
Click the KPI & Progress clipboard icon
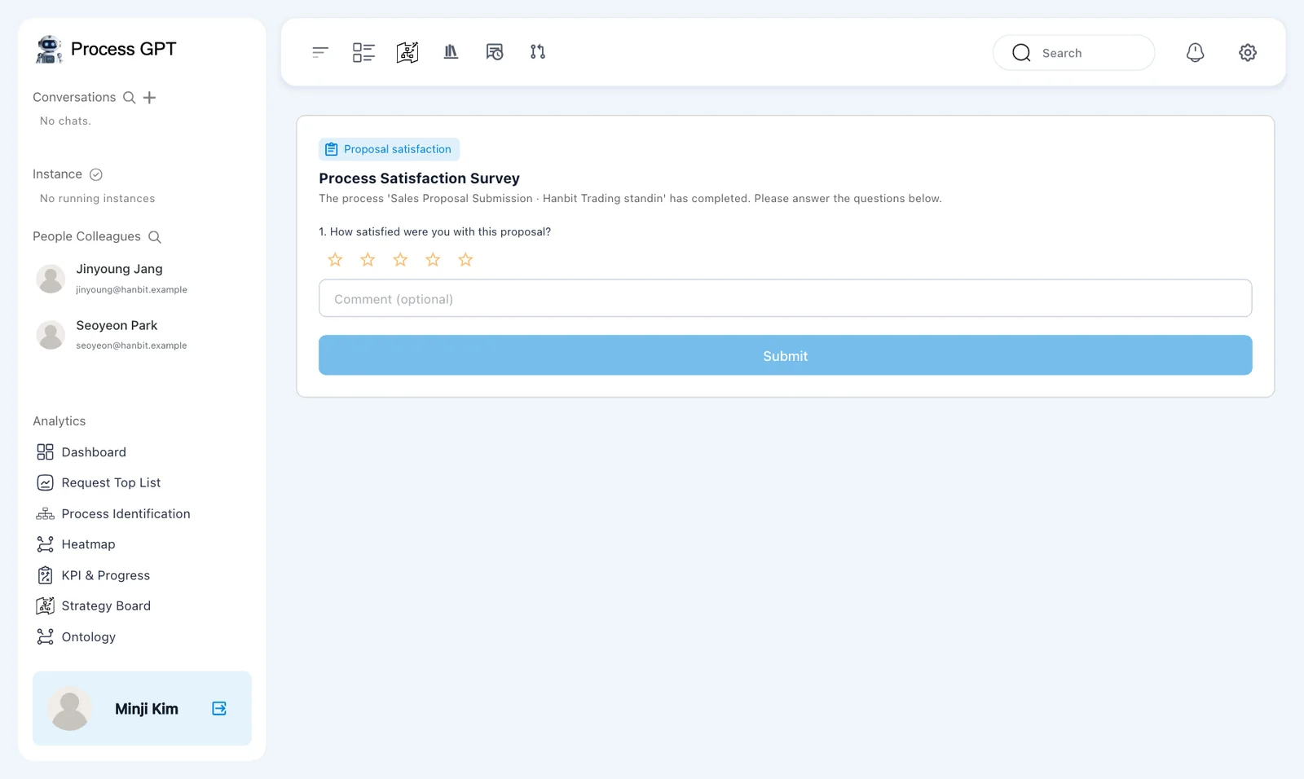click(46, 575)
